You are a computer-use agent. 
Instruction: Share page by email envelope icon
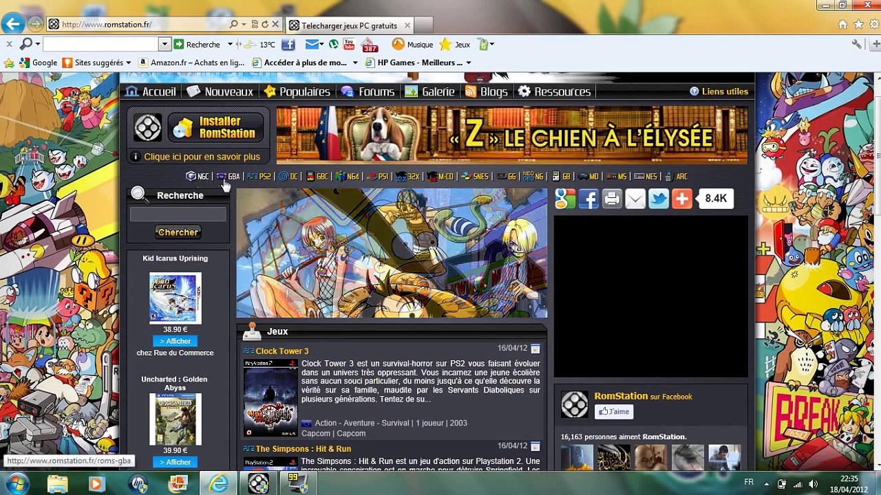635,199
